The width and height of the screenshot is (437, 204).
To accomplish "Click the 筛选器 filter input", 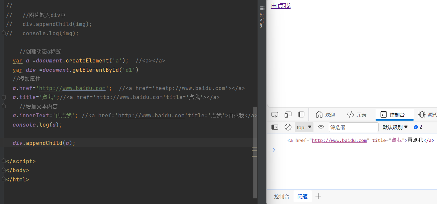I will pos(354,127).
